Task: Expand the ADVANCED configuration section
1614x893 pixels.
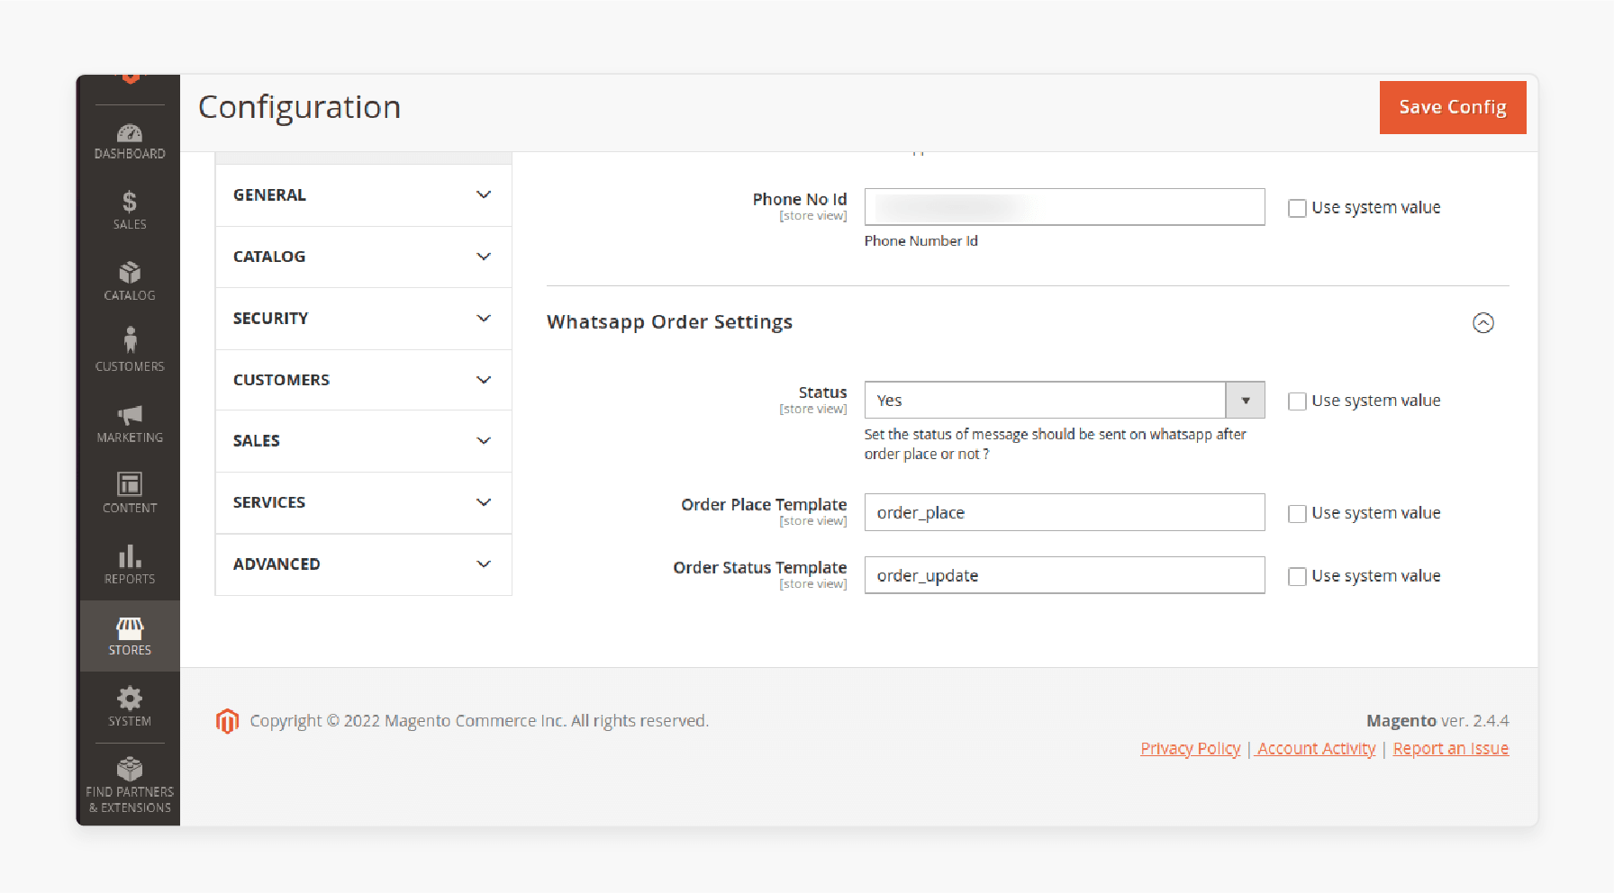Action: coord(363,564)
